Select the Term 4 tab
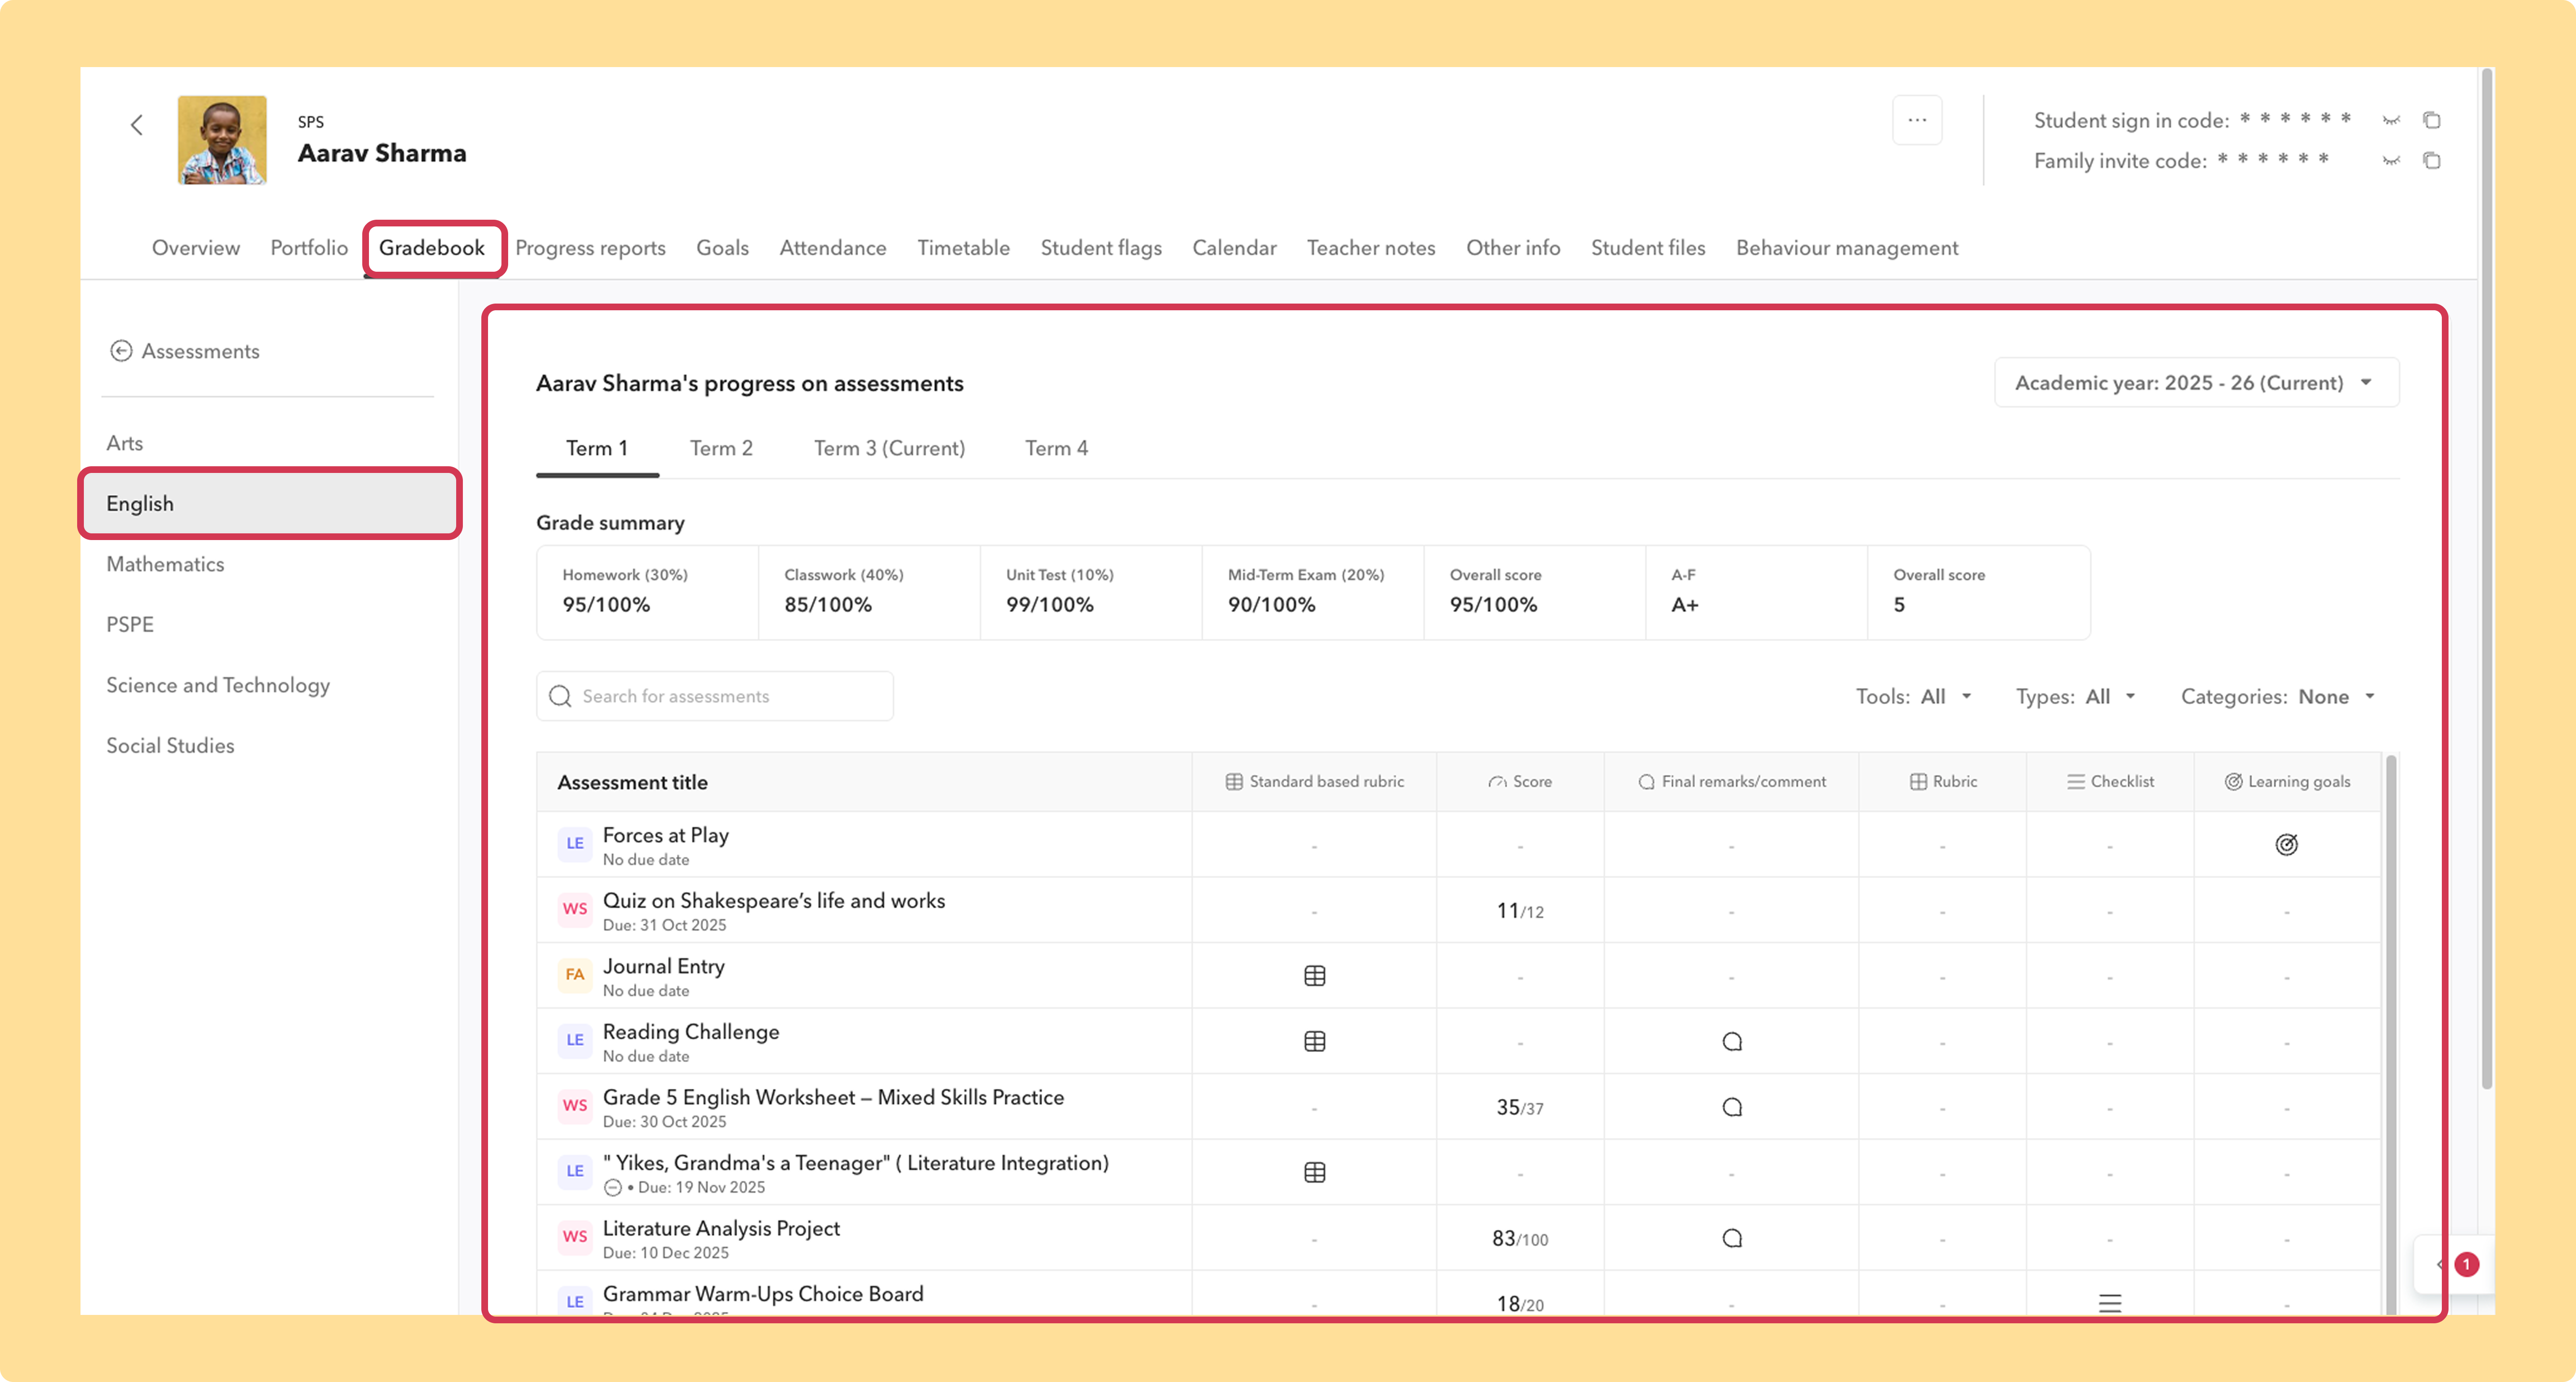The image size is (2576, 1382). tap(1056, 449)
